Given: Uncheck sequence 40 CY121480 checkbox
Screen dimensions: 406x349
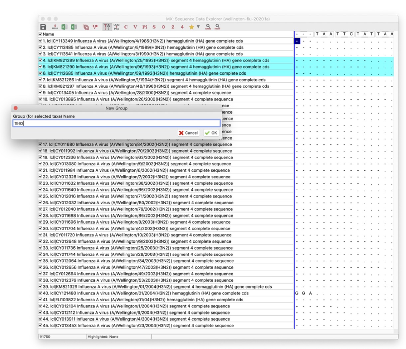Looking at the screenshot, I should (40, 293).
